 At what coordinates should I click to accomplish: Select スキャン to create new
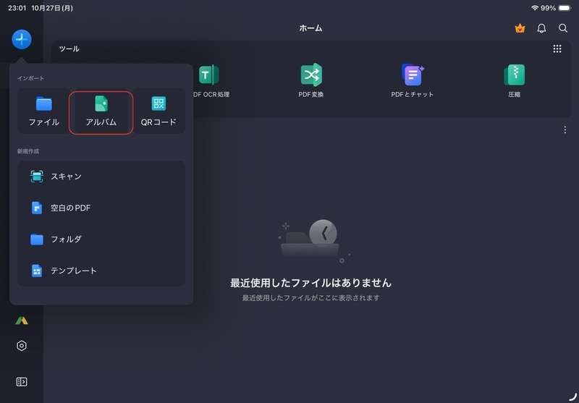(101, 177)
